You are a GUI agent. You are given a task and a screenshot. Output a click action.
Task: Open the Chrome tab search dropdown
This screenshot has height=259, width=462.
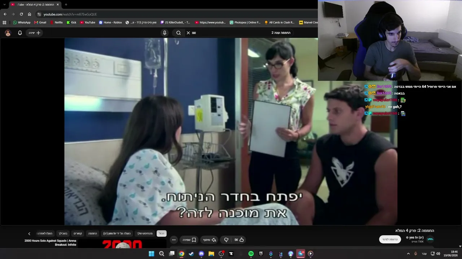point(4,4)
